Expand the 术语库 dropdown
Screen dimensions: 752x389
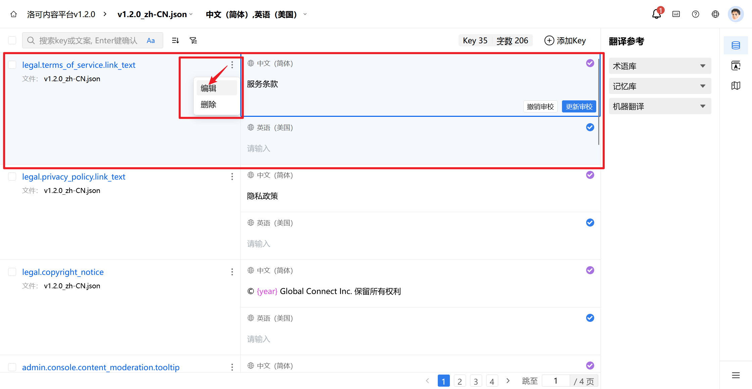coord(660,66)
